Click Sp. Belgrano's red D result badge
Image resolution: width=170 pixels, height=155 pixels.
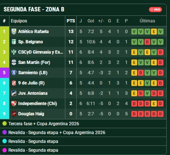tap(147, 42)
